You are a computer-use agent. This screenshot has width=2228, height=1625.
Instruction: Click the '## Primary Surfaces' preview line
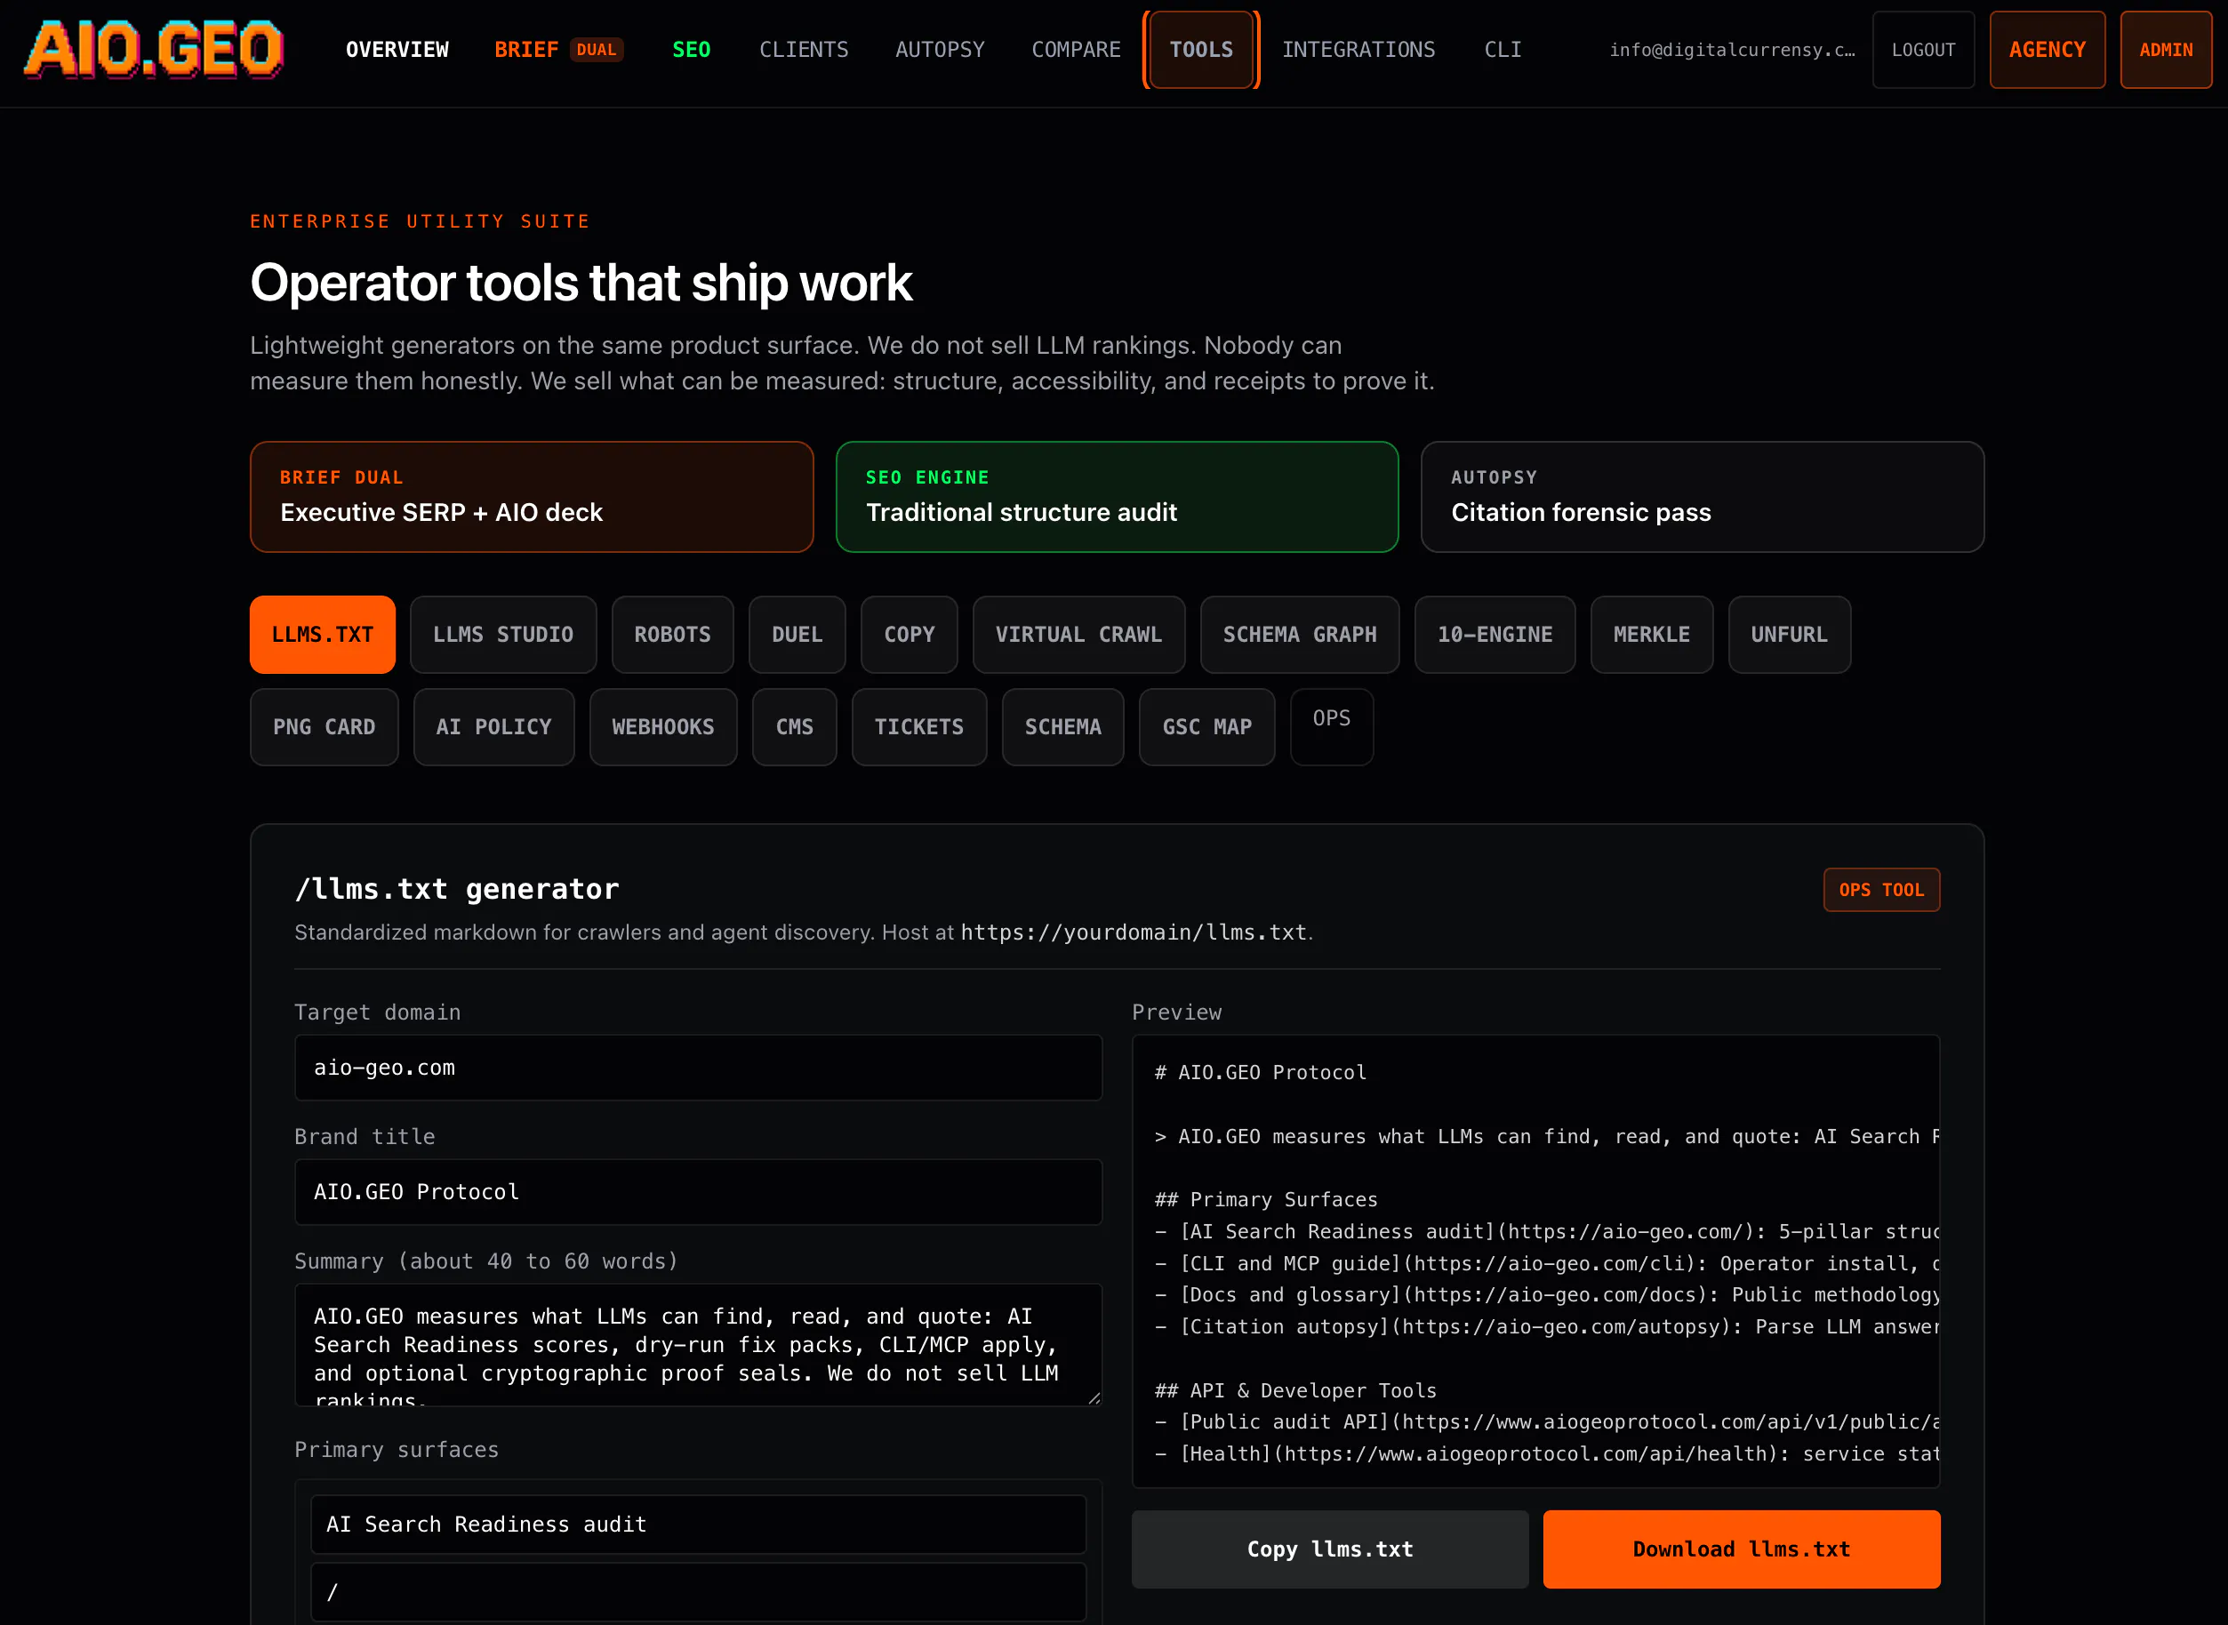click(1266, 1199)
